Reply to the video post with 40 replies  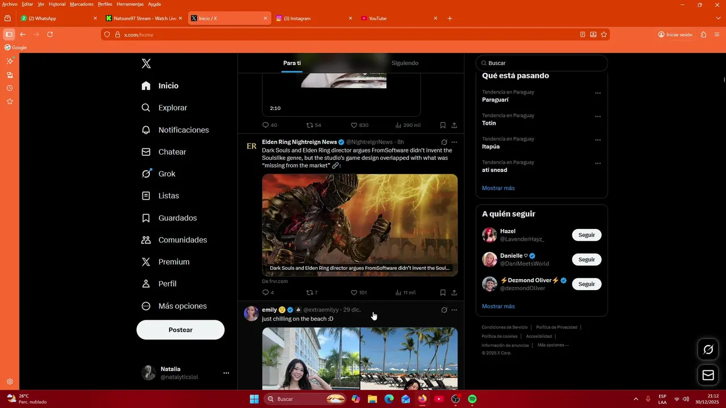[265, 125]
